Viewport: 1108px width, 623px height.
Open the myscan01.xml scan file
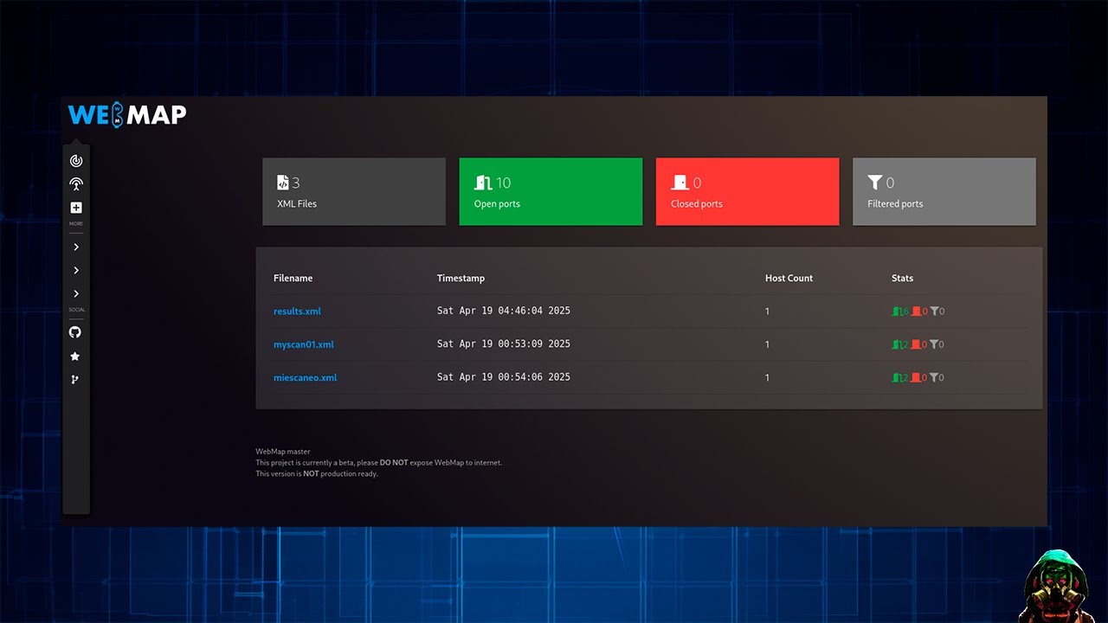click(304, 344)
